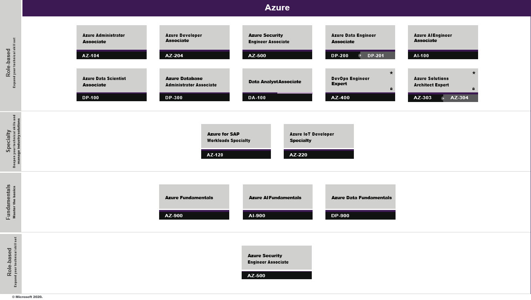Open the Azure Data Fundamentals card

360,197
